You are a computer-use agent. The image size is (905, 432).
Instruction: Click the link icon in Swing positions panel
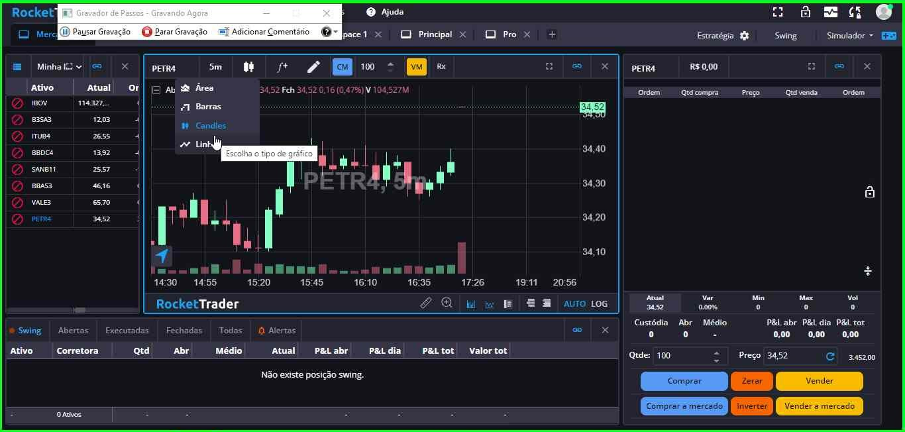(x=577, y=330)
